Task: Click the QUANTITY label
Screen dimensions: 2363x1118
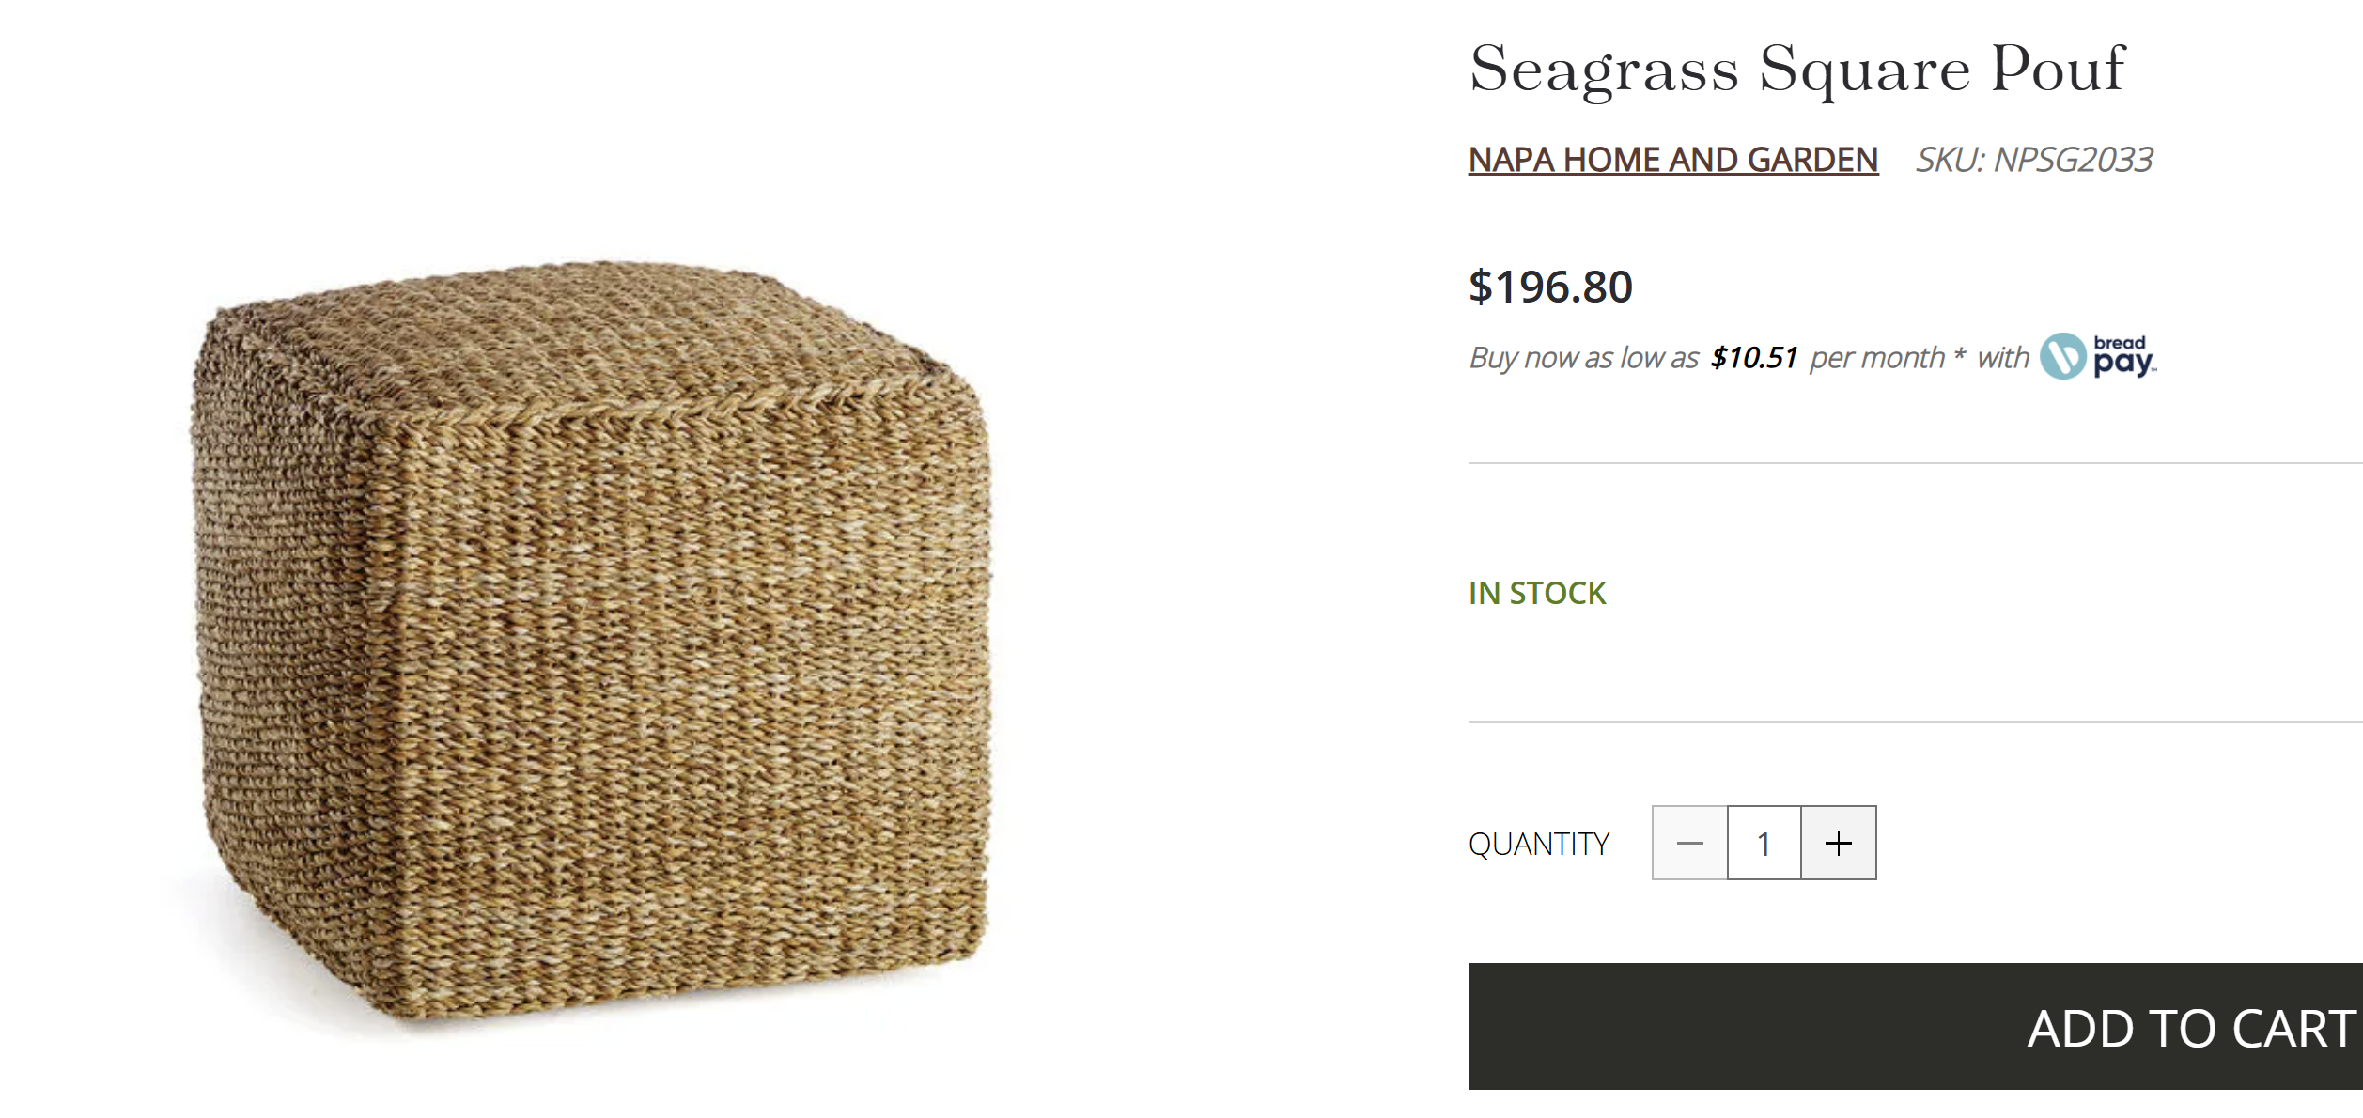Action: tap(1539, 844)
